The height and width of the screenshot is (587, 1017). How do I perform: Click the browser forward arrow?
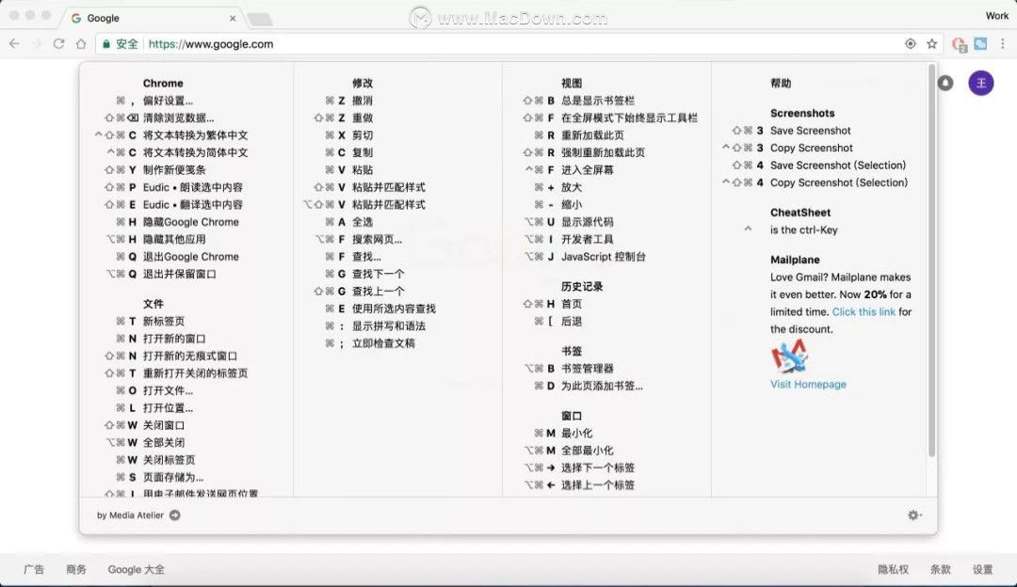(x=37, y=44)
